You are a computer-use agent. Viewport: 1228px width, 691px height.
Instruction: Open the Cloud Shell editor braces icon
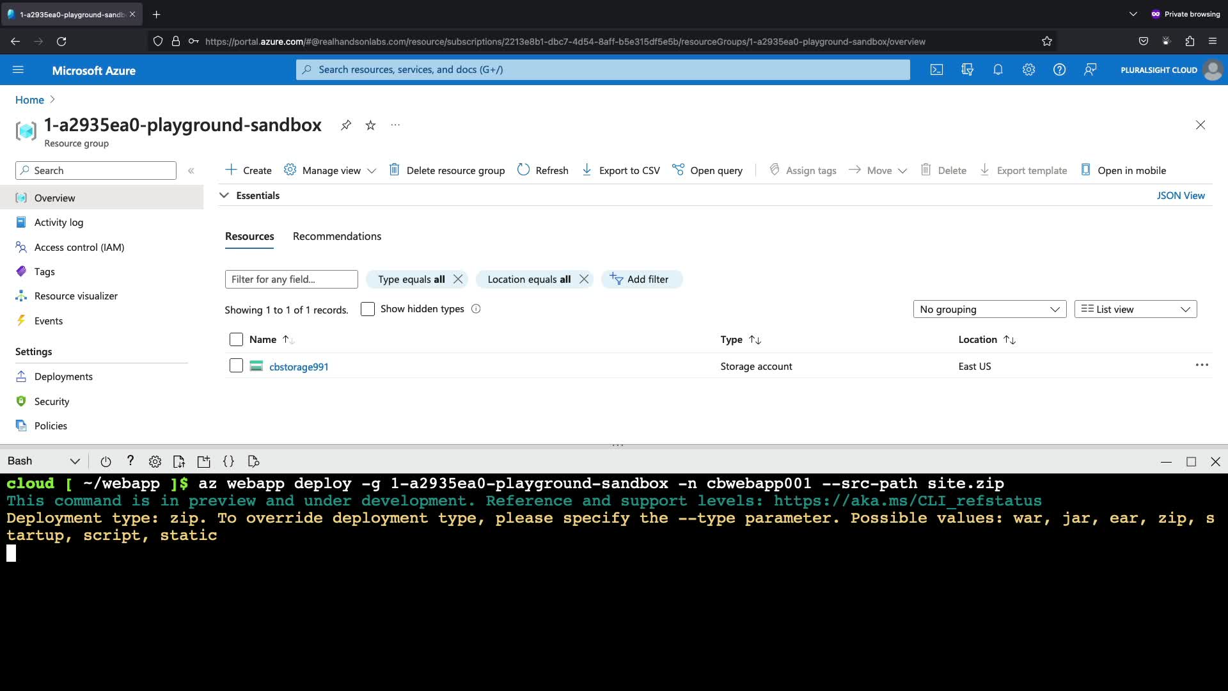[228, 461]
